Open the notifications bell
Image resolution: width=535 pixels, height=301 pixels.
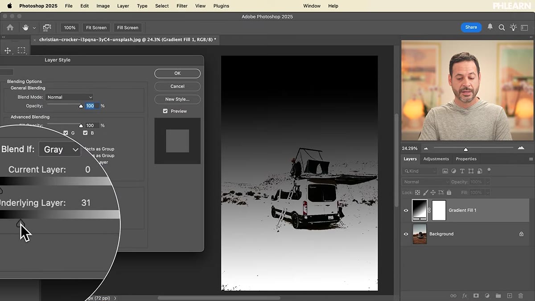(490, 27)
